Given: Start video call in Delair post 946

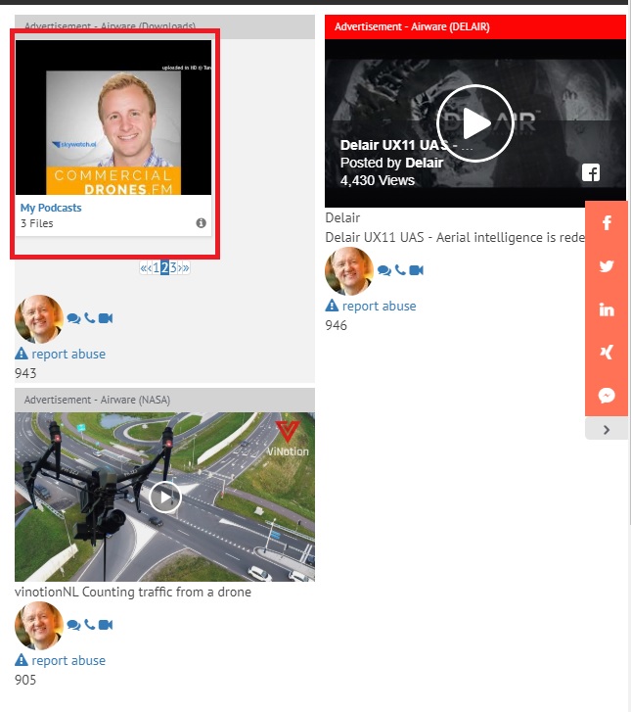Looking at the screenshot, I should click(416, 270).
